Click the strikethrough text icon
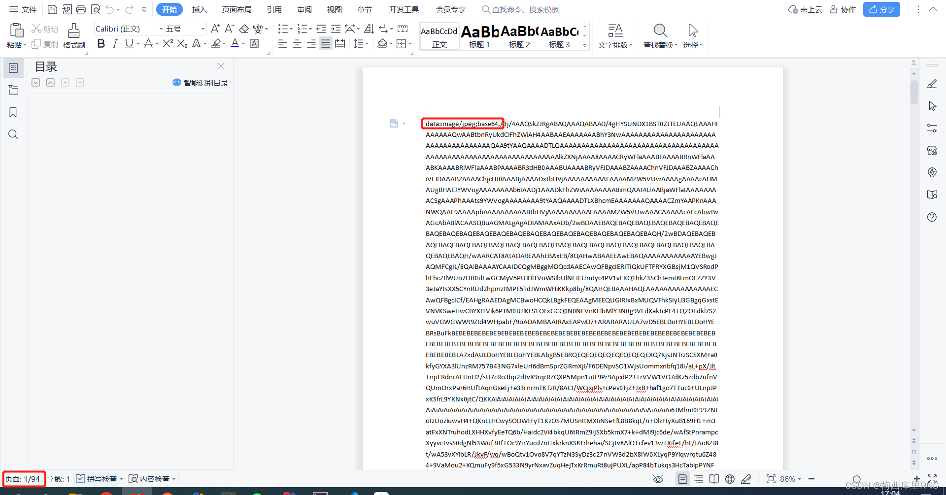946x495 pixels. pyautogui.click(x=148, y=44)
